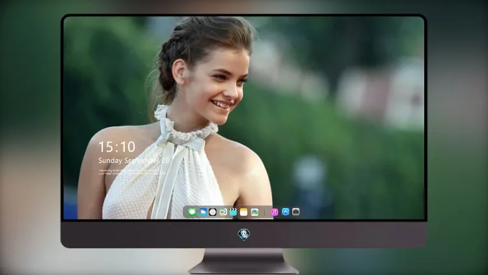Click the logo on the monitor chin
The width and height of the screenshot is (488, 275).
(244, 235)
